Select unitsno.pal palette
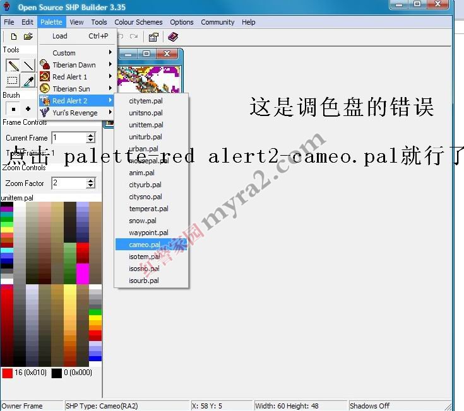 click(x=152, y=113)
